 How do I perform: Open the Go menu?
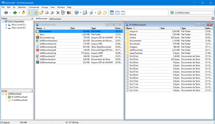14,7
